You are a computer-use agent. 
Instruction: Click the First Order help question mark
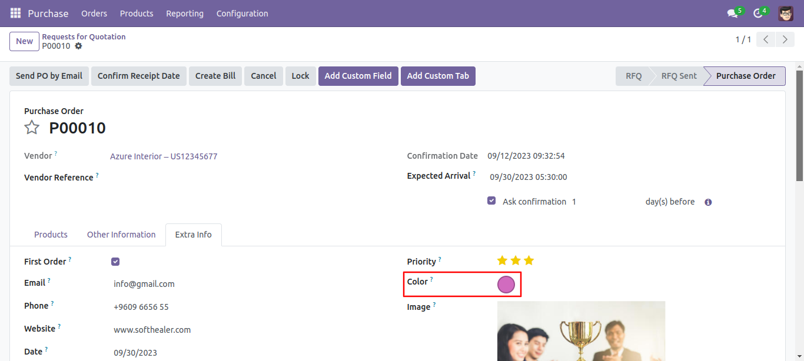click(x=69, y=259)
